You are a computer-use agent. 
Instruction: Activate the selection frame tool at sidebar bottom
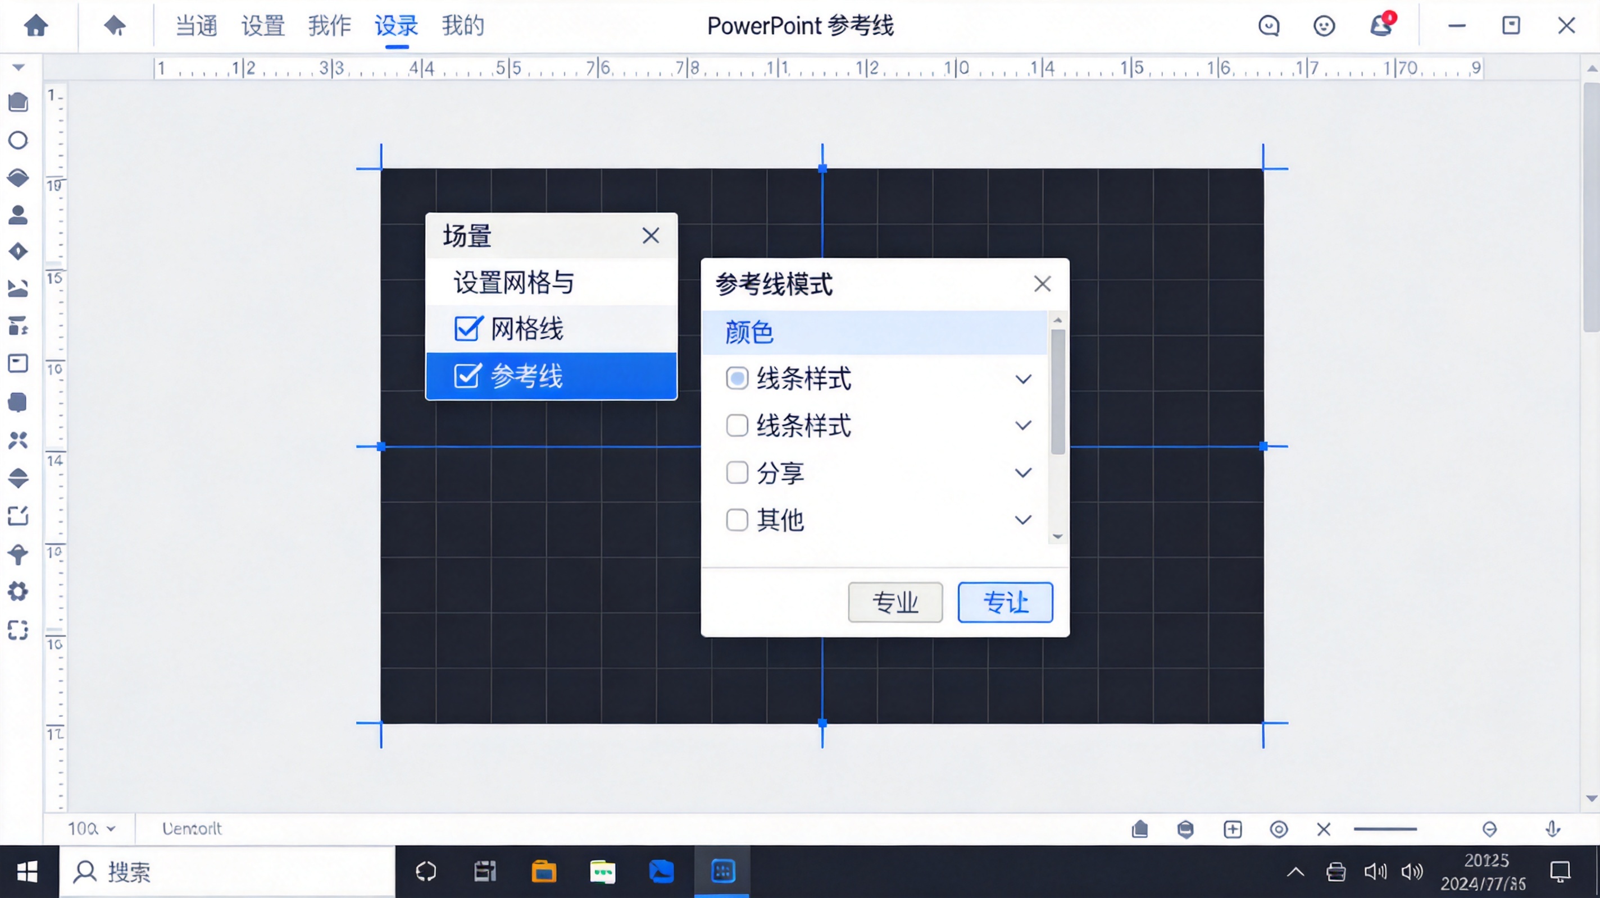coord(18,630)
